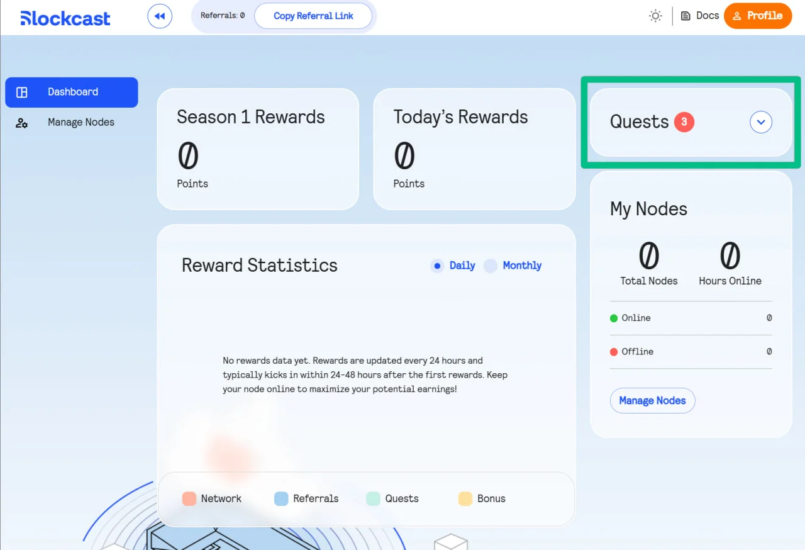
Task: Click the Season 1 Rewards heading
Action: tap(251, 117)
